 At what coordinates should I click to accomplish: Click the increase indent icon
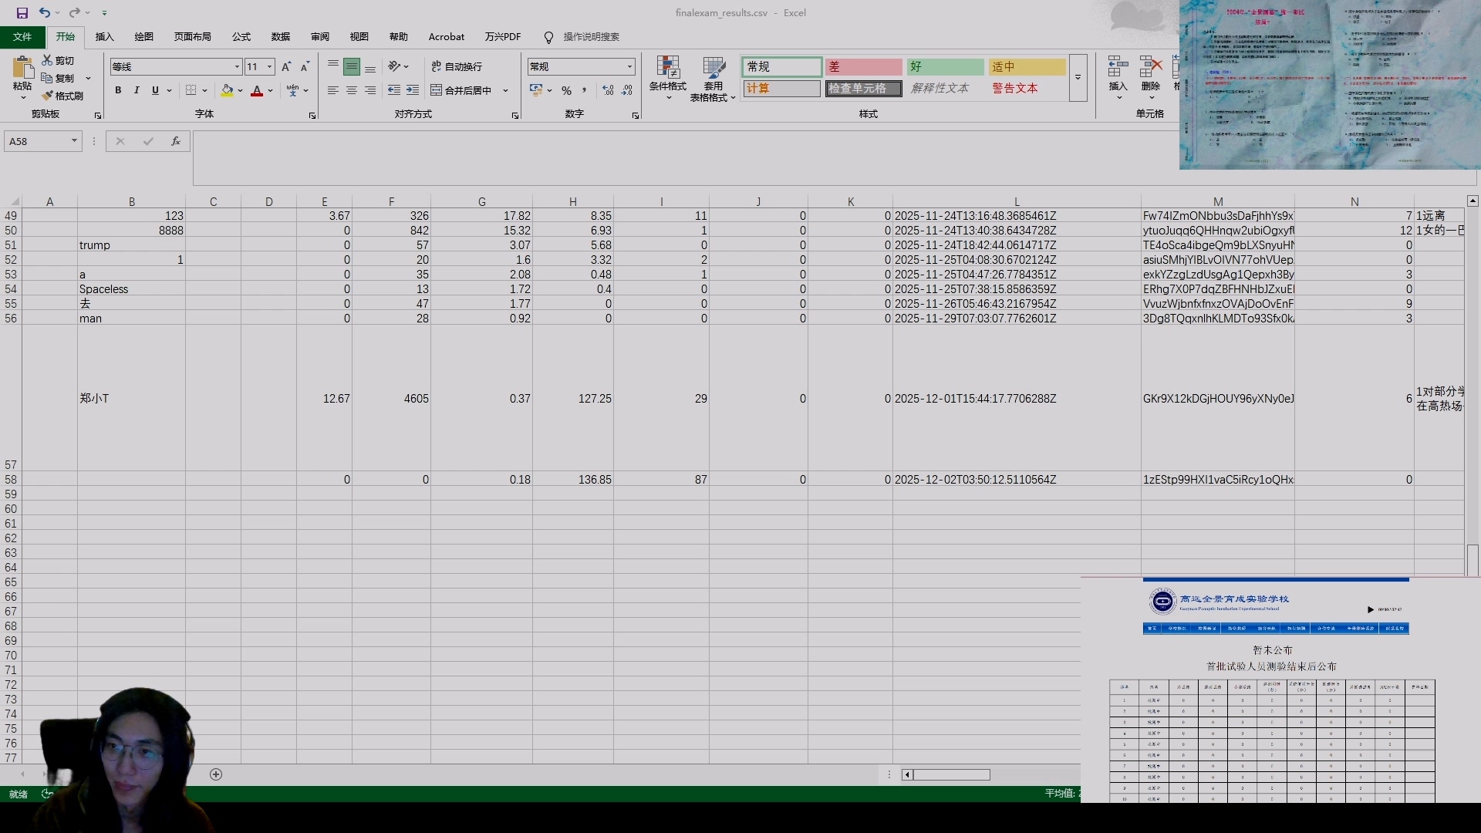413,90
